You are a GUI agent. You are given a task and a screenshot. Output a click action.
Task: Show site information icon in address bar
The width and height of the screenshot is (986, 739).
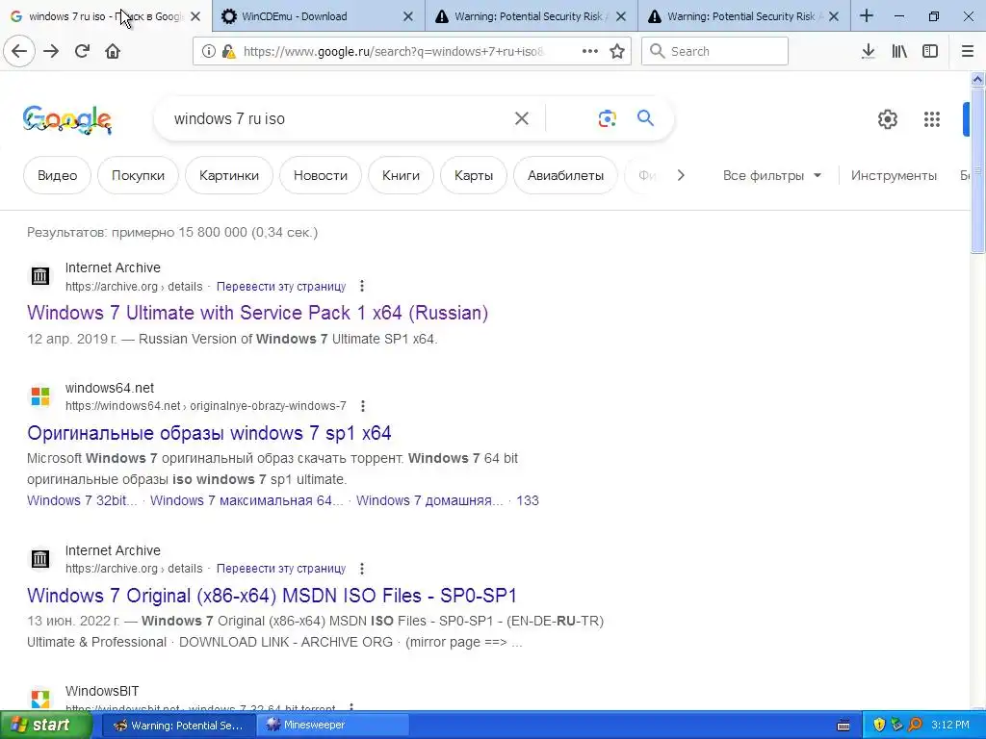(208, 52)
